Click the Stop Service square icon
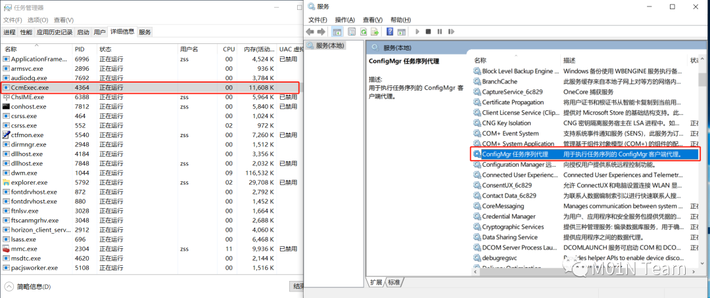 [429, 32]
